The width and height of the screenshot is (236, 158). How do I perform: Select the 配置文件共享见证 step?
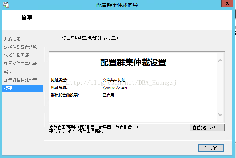(20, 63)
